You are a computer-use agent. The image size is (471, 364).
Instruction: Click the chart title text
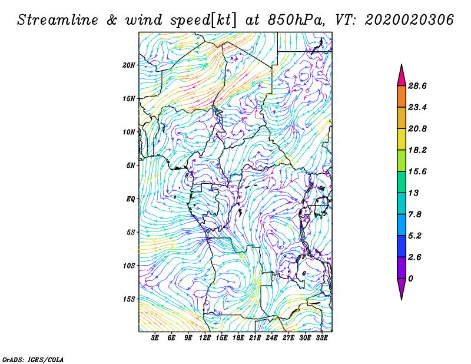[235, 19]
